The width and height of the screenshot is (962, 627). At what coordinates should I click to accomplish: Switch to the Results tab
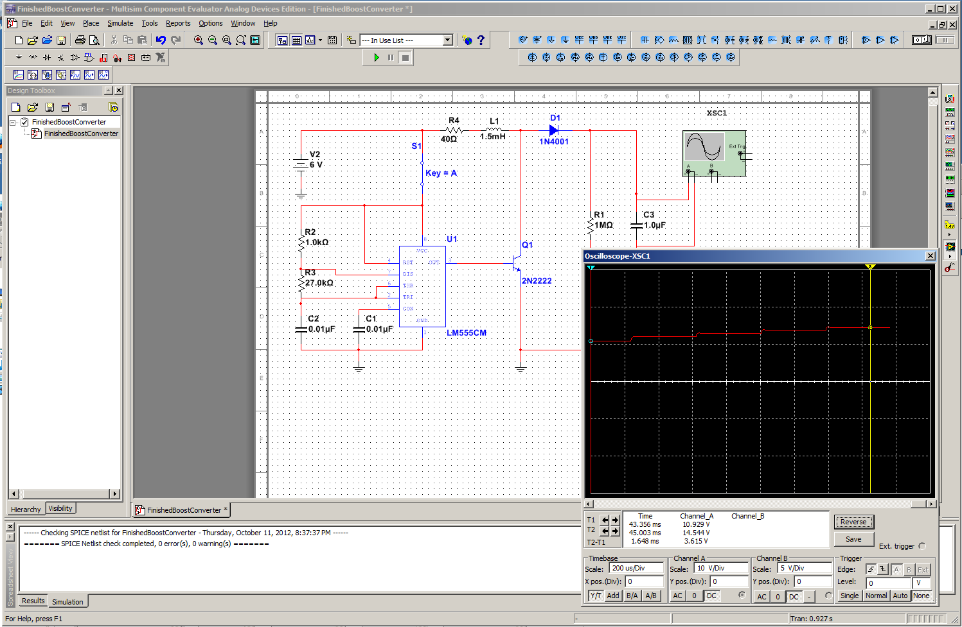[33, 601]
